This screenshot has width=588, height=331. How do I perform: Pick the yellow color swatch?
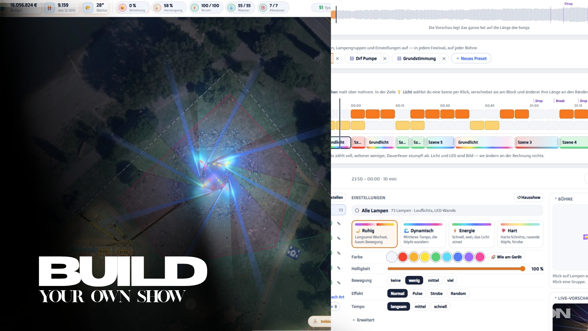[x=425, y=257]
